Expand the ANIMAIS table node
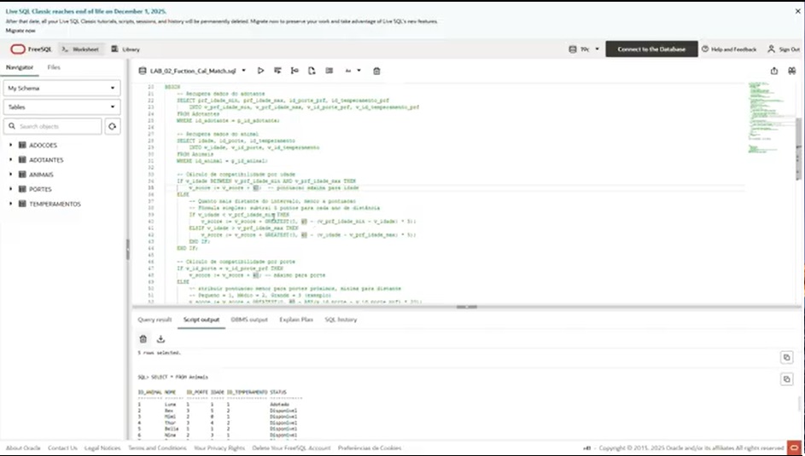 point(11,174)
